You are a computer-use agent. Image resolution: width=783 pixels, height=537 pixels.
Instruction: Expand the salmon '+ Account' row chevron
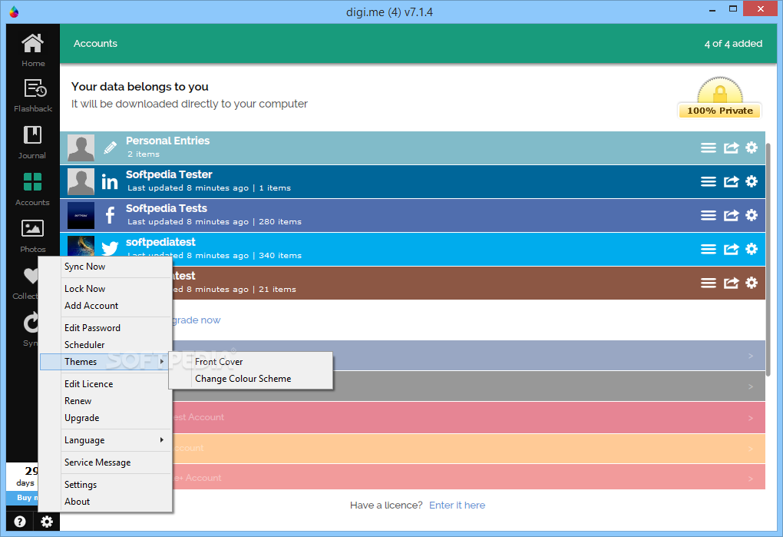751,479
